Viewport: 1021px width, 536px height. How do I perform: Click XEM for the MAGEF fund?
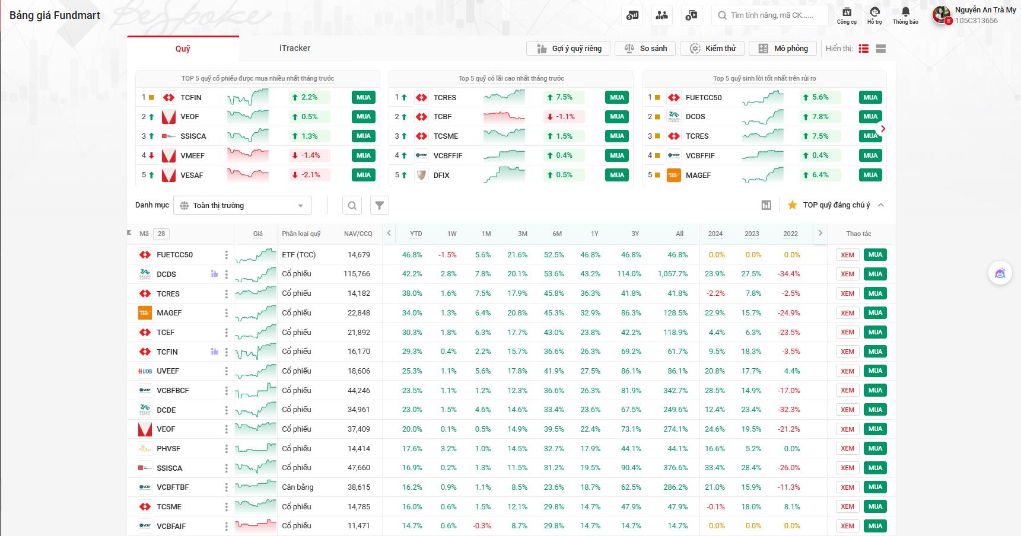pos(847,313)
